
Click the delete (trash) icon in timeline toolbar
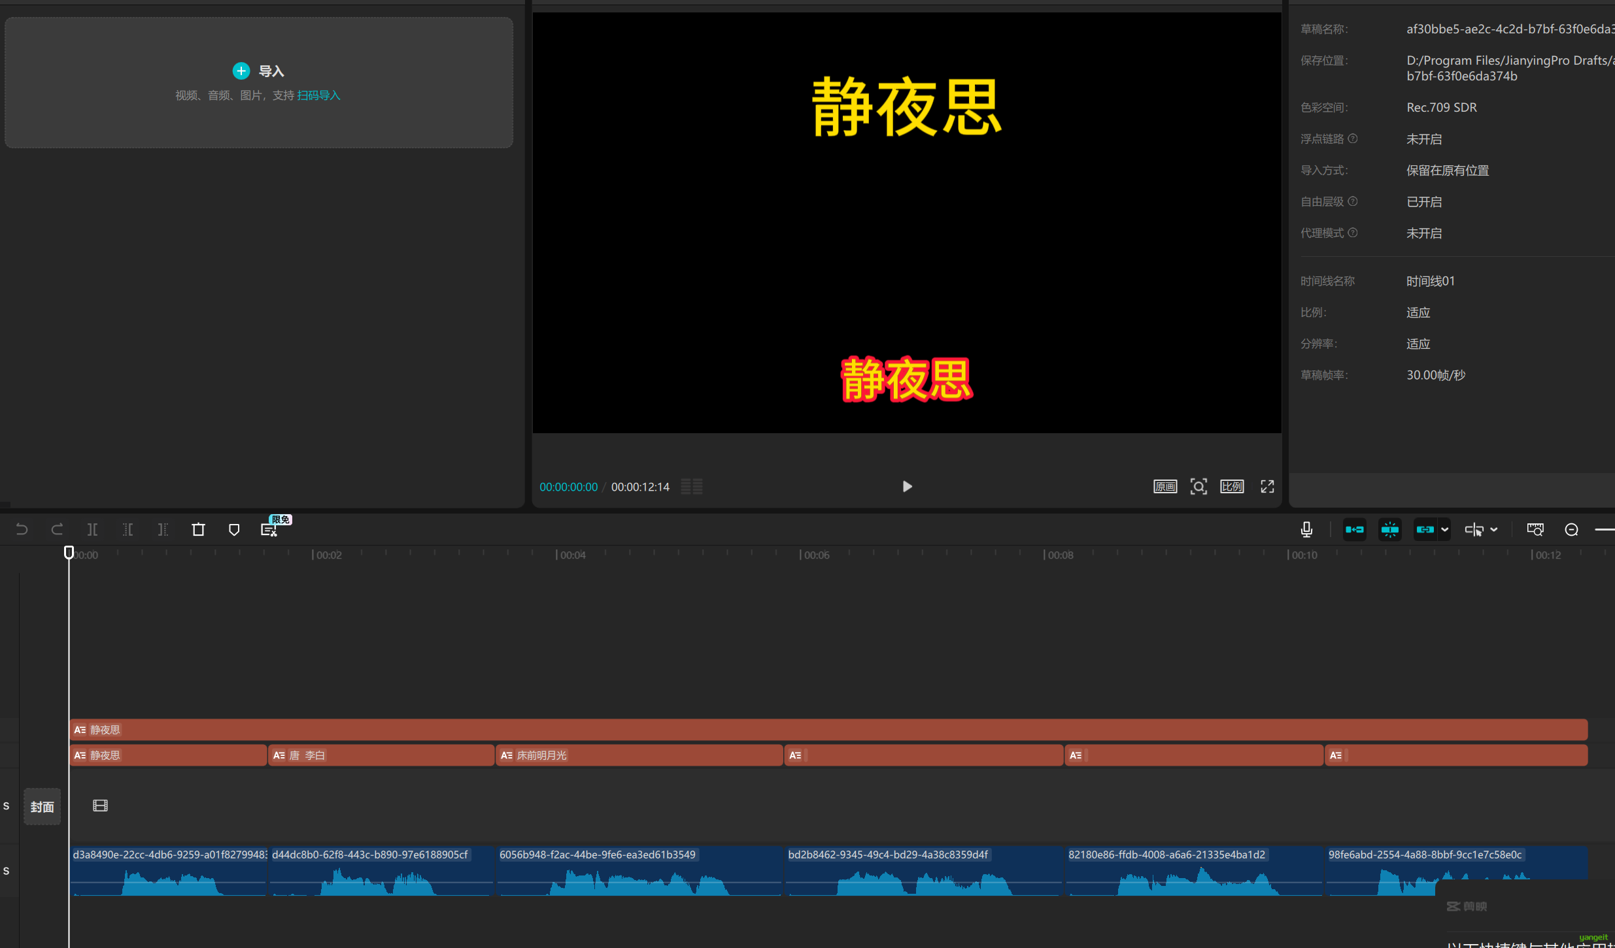(x=198, y=529)
